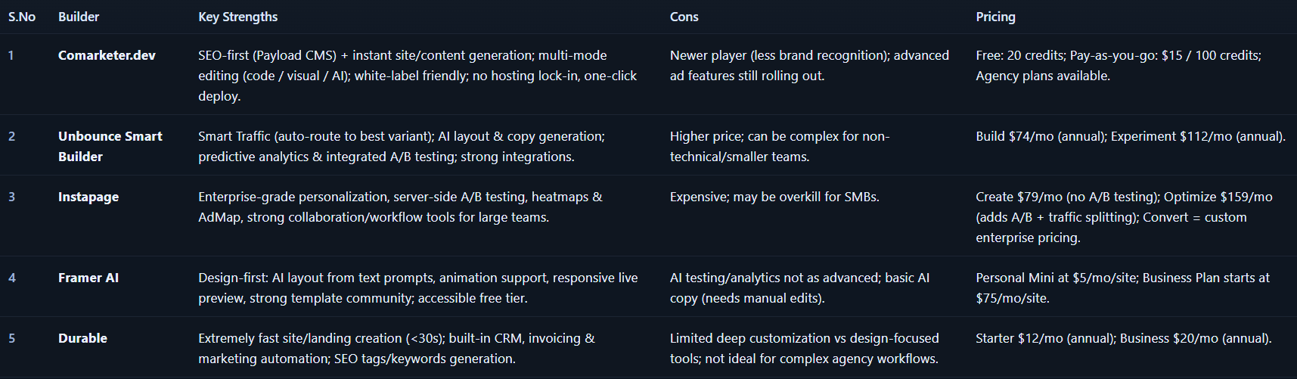Click the Instapage builder name
Viewport: 1297px width, 379px height.
(x=88, y=197)
